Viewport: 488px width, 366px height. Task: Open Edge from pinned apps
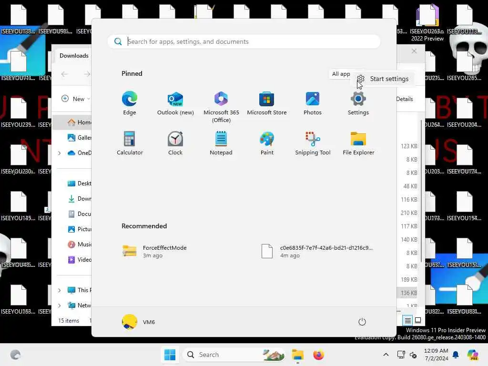[x=130, y=103]
